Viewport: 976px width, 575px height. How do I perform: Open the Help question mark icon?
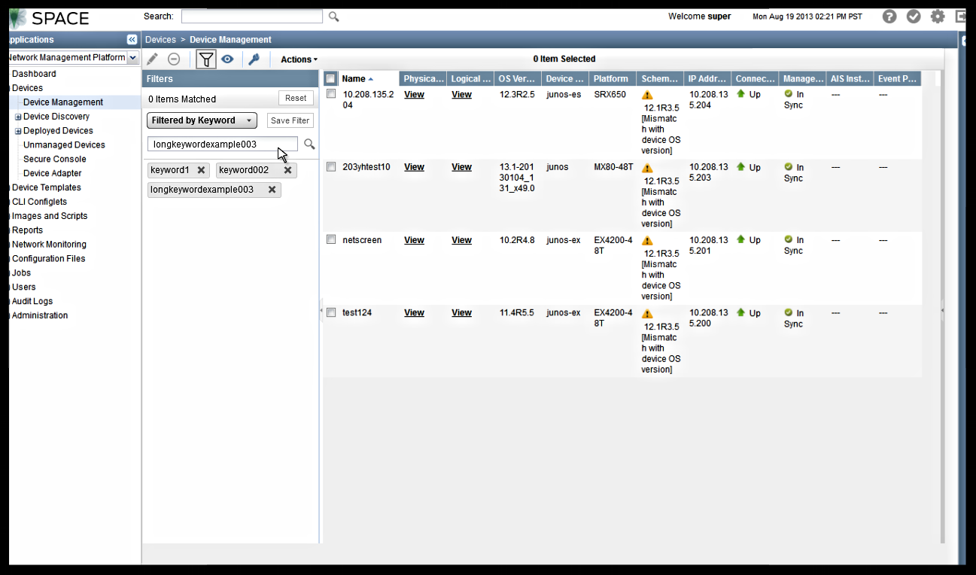click(x=889, y=17)
